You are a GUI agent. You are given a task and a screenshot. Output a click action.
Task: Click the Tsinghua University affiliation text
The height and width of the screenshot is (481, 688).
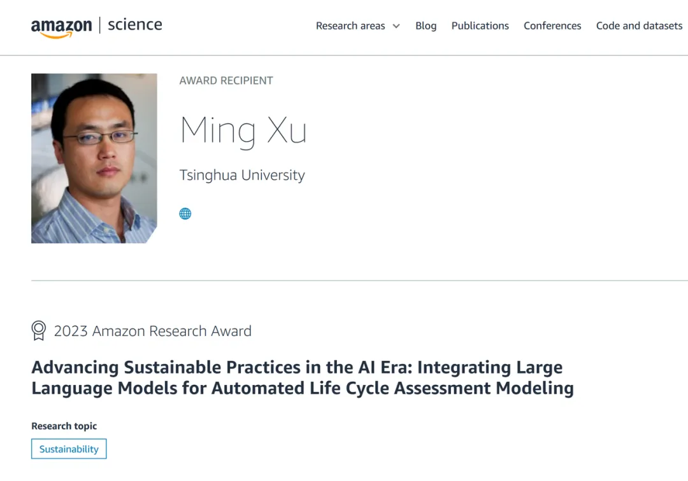coord(242,175)
